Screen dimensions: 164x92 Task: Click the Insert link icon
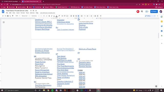[62, 16]
